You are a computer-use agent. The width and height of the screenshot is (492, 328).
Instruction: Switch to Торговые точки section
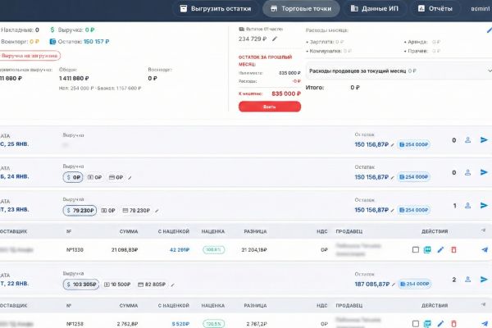pyautogui.click(x=301, y=8)
